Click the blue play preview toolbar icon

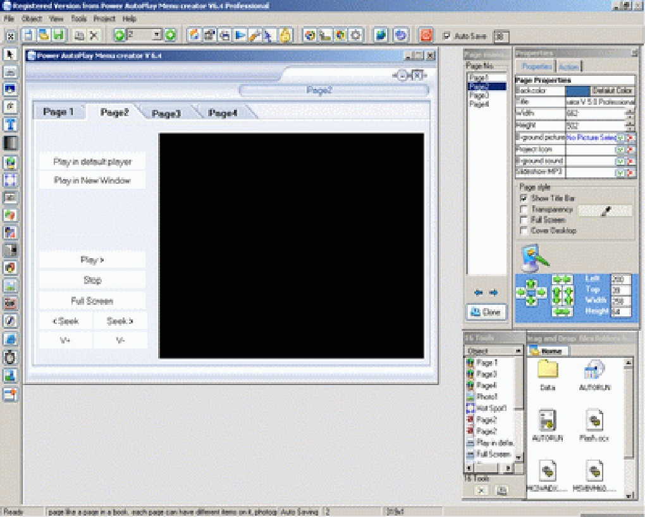240,36
